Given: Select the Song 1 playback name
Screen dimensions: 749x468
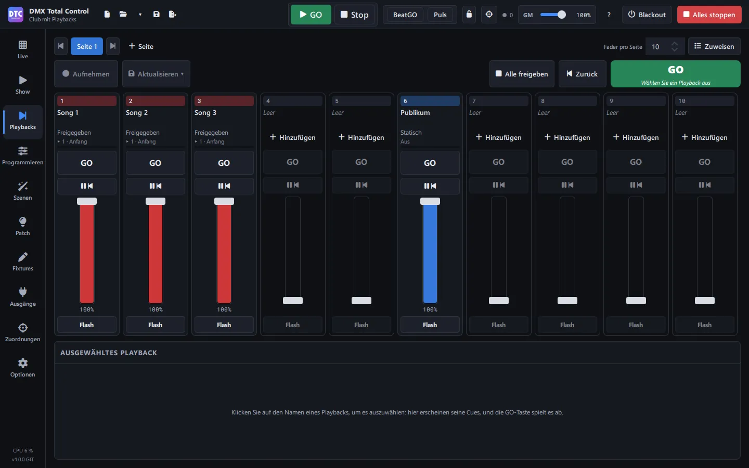Looking at the screenshot, I should (68, 113).
